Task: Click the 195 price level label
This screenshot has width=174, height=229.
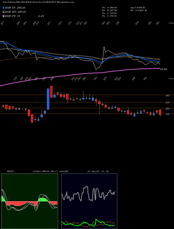Action: (167, 114)
